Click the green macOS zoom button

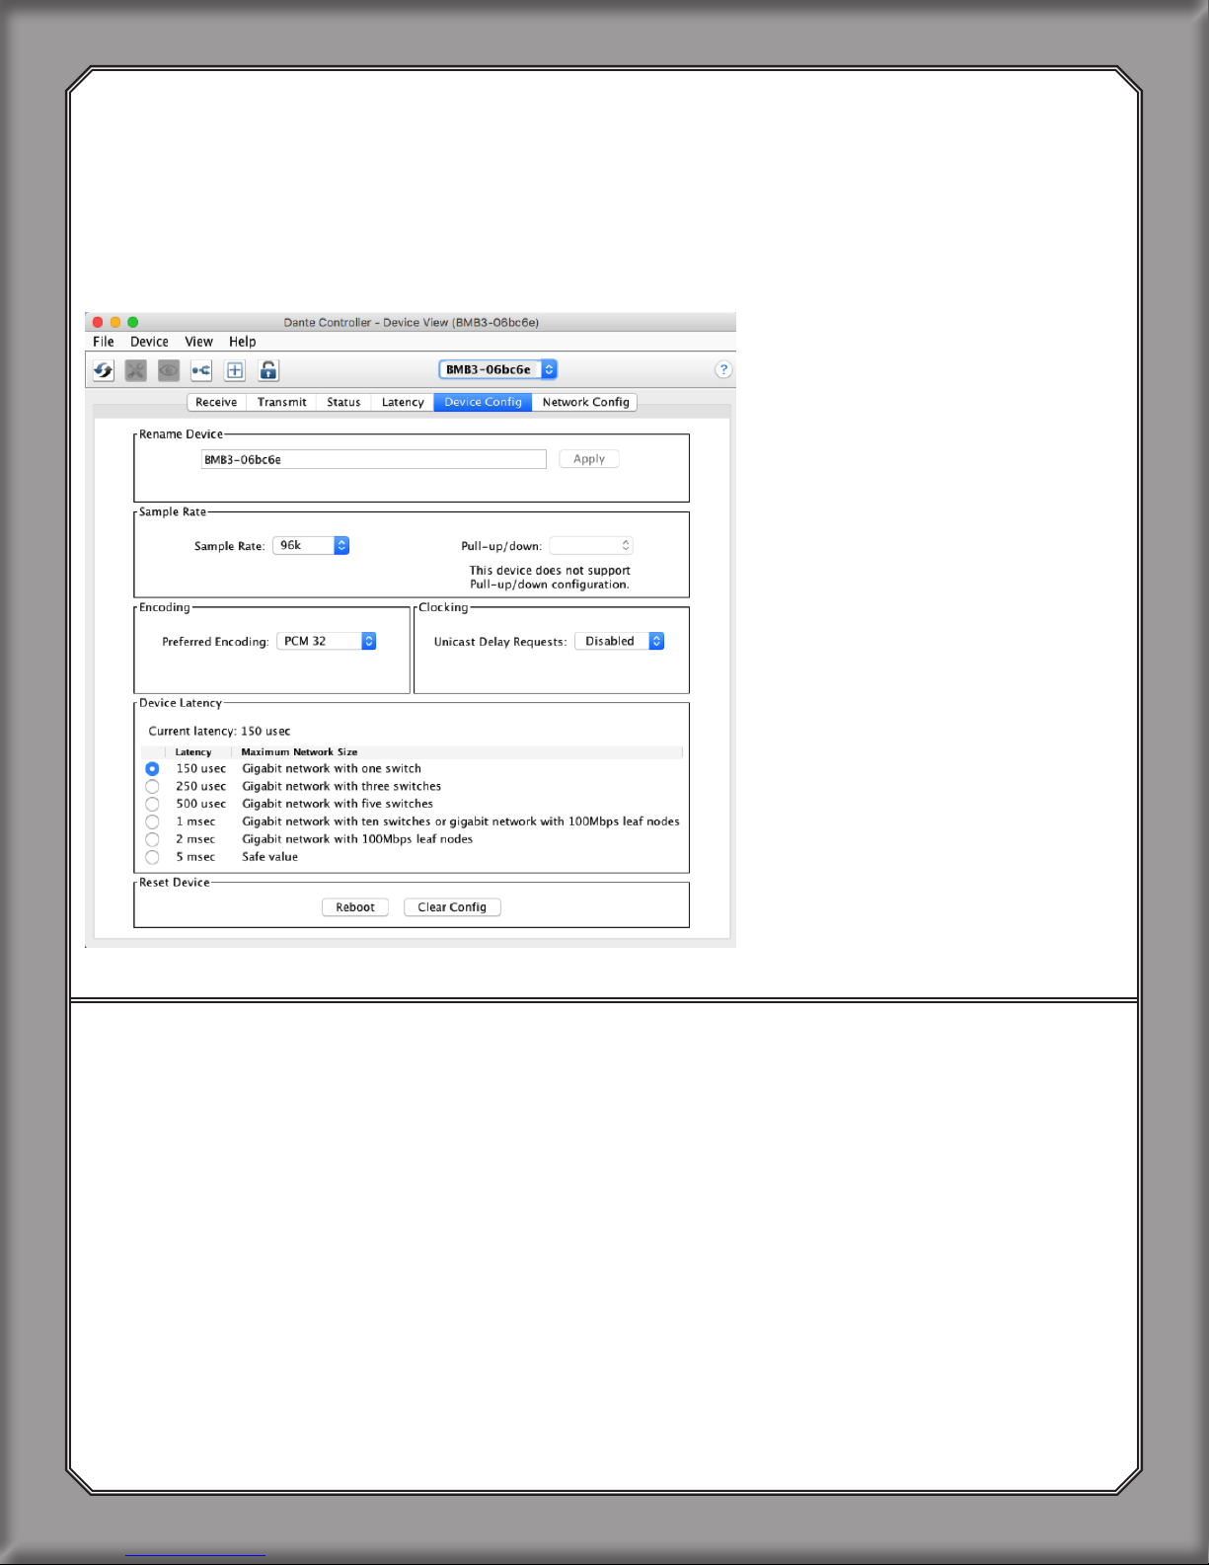133,322
